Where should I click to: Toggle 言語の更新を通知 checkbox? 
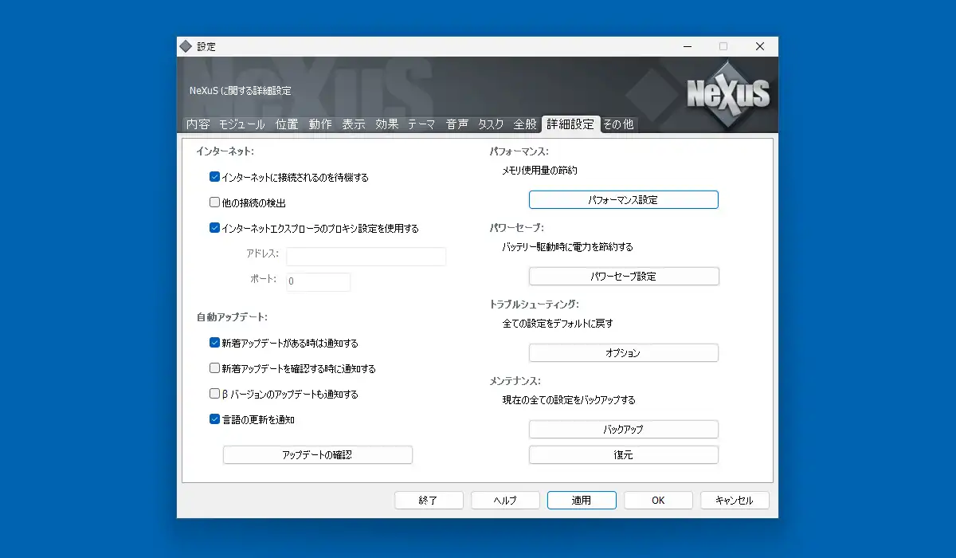[x=214, y=419]
